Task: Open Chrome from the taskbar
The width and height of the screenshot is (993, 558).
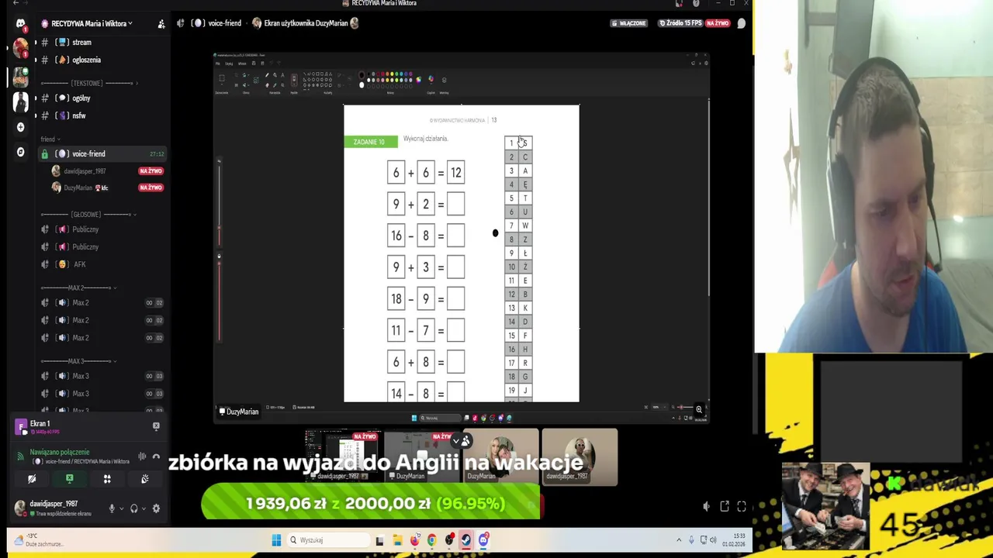Action: point(432,540)
